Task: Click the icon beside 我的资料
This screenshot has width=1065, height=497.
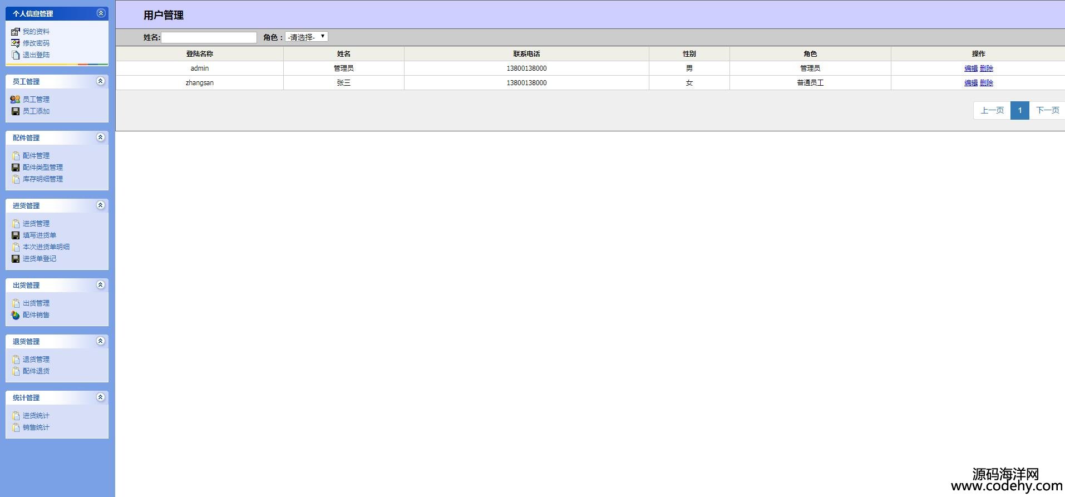Action: coord(16,32)
